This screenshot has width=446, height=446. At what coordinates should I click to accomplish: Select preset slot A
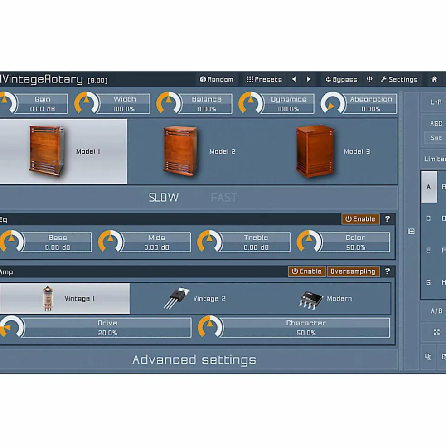[429, 187]
